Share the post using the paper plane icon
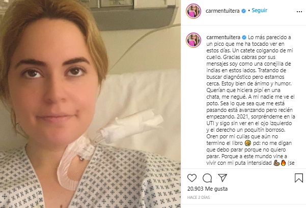This screenshot has height=208, width=306. (222, 177)
